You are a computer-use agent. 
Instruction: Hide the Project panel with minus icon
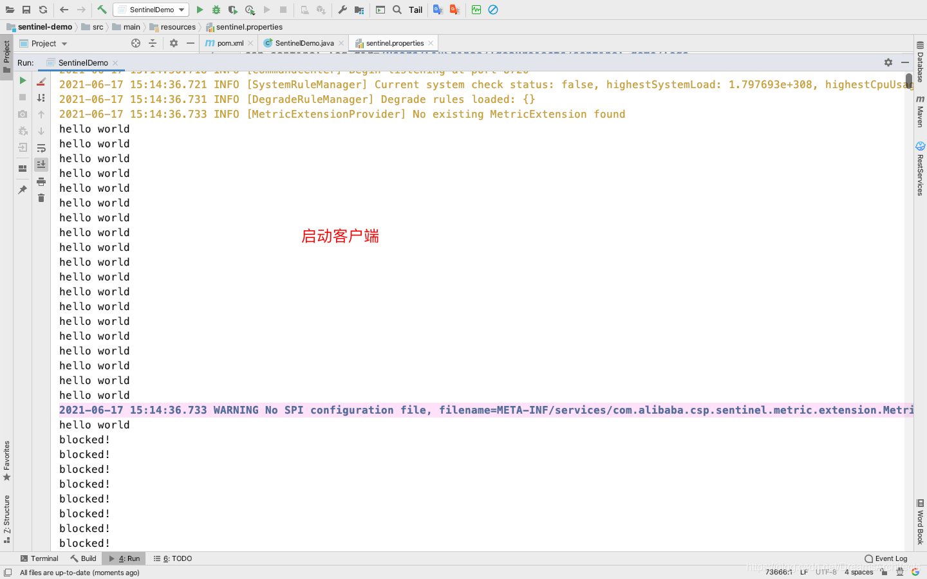tap(191, 43)
